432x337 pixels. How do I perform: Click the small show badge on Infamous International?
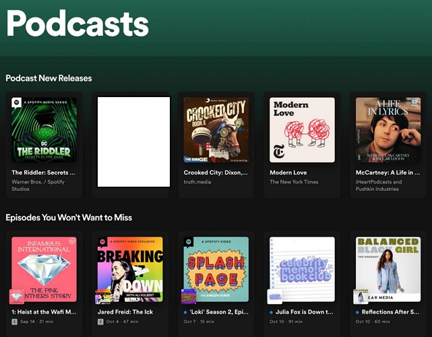[x=17, y=296]
